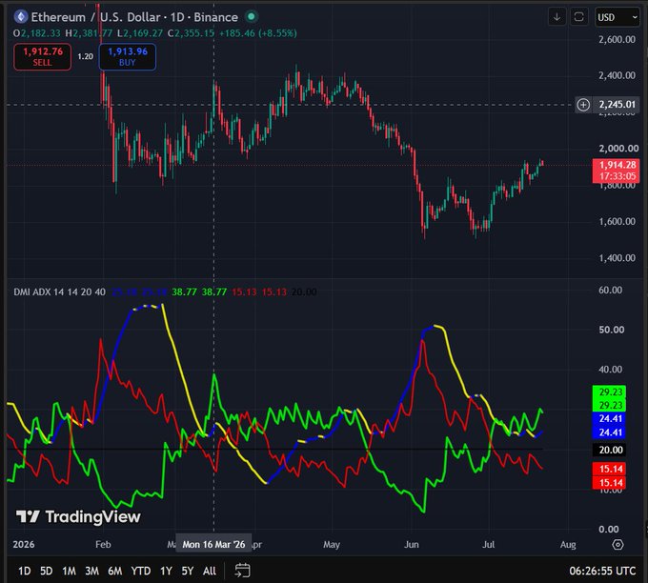Click the Jul label on time axis
This screenshot has height=583, width=648.
coord(489,545)
